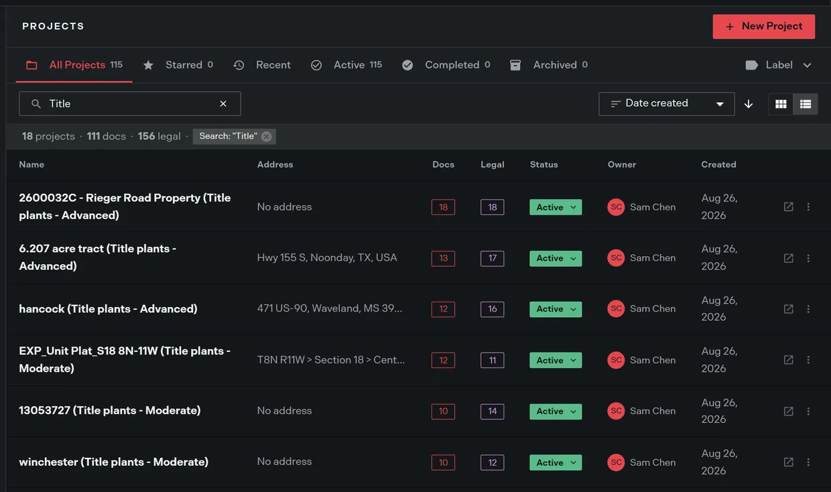Switch to the Completed tab
Screen dimensions: 831x492
446,65
